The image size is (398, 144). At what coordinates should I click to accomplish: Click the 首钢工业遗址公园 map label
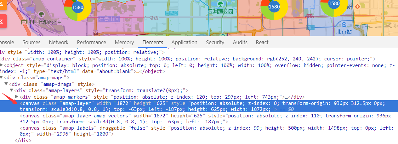tap(41, 22)
